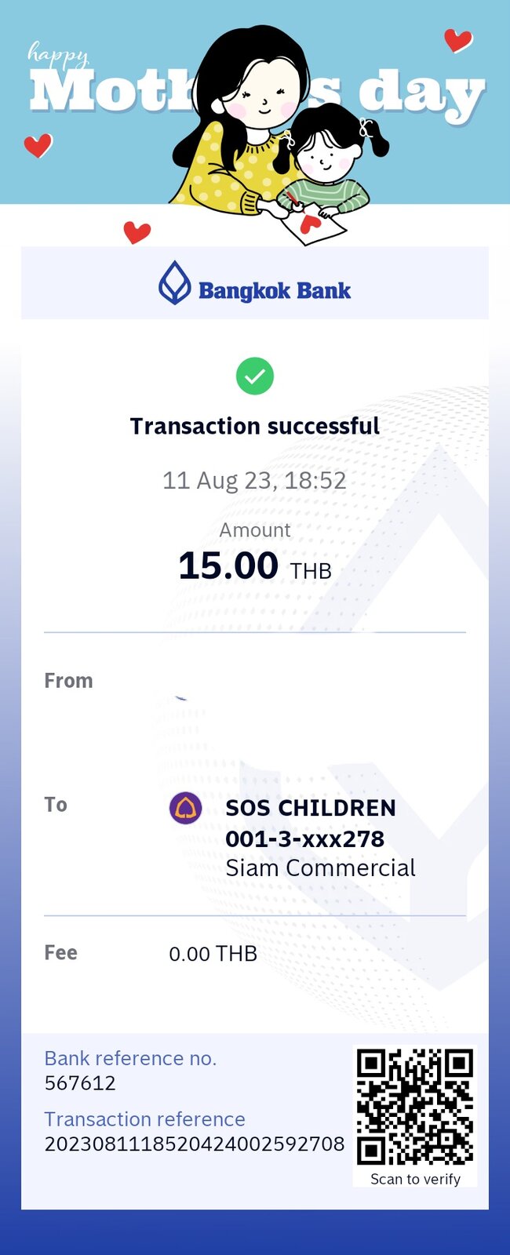The image size is (510, 1255).
Task: Click the 0.00 THB fee value
Action: (213, 954)
